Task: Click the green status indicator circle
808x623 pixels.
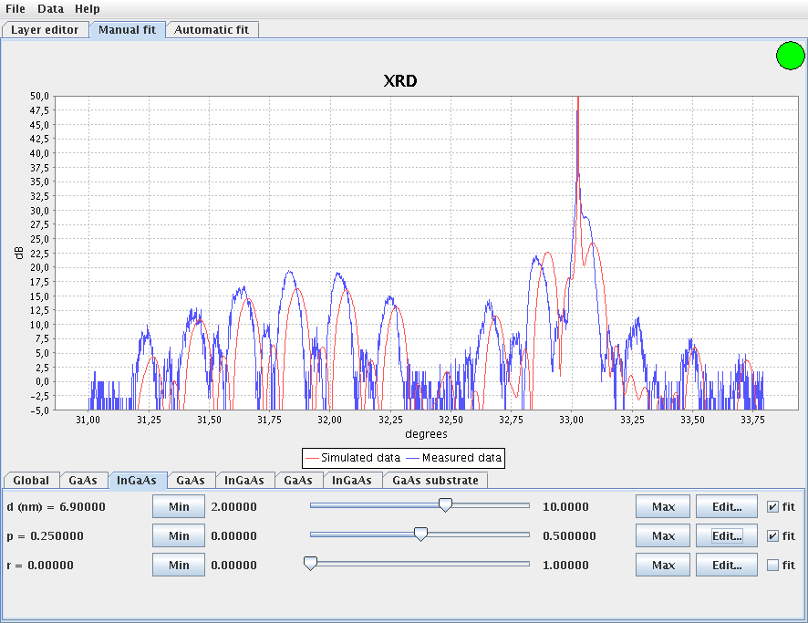Action: 791,56
